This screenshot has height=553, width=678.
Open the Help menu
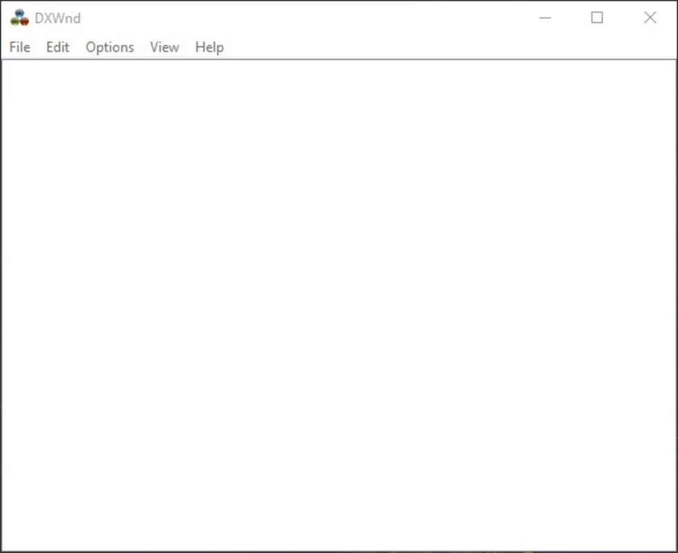[209, 47]
